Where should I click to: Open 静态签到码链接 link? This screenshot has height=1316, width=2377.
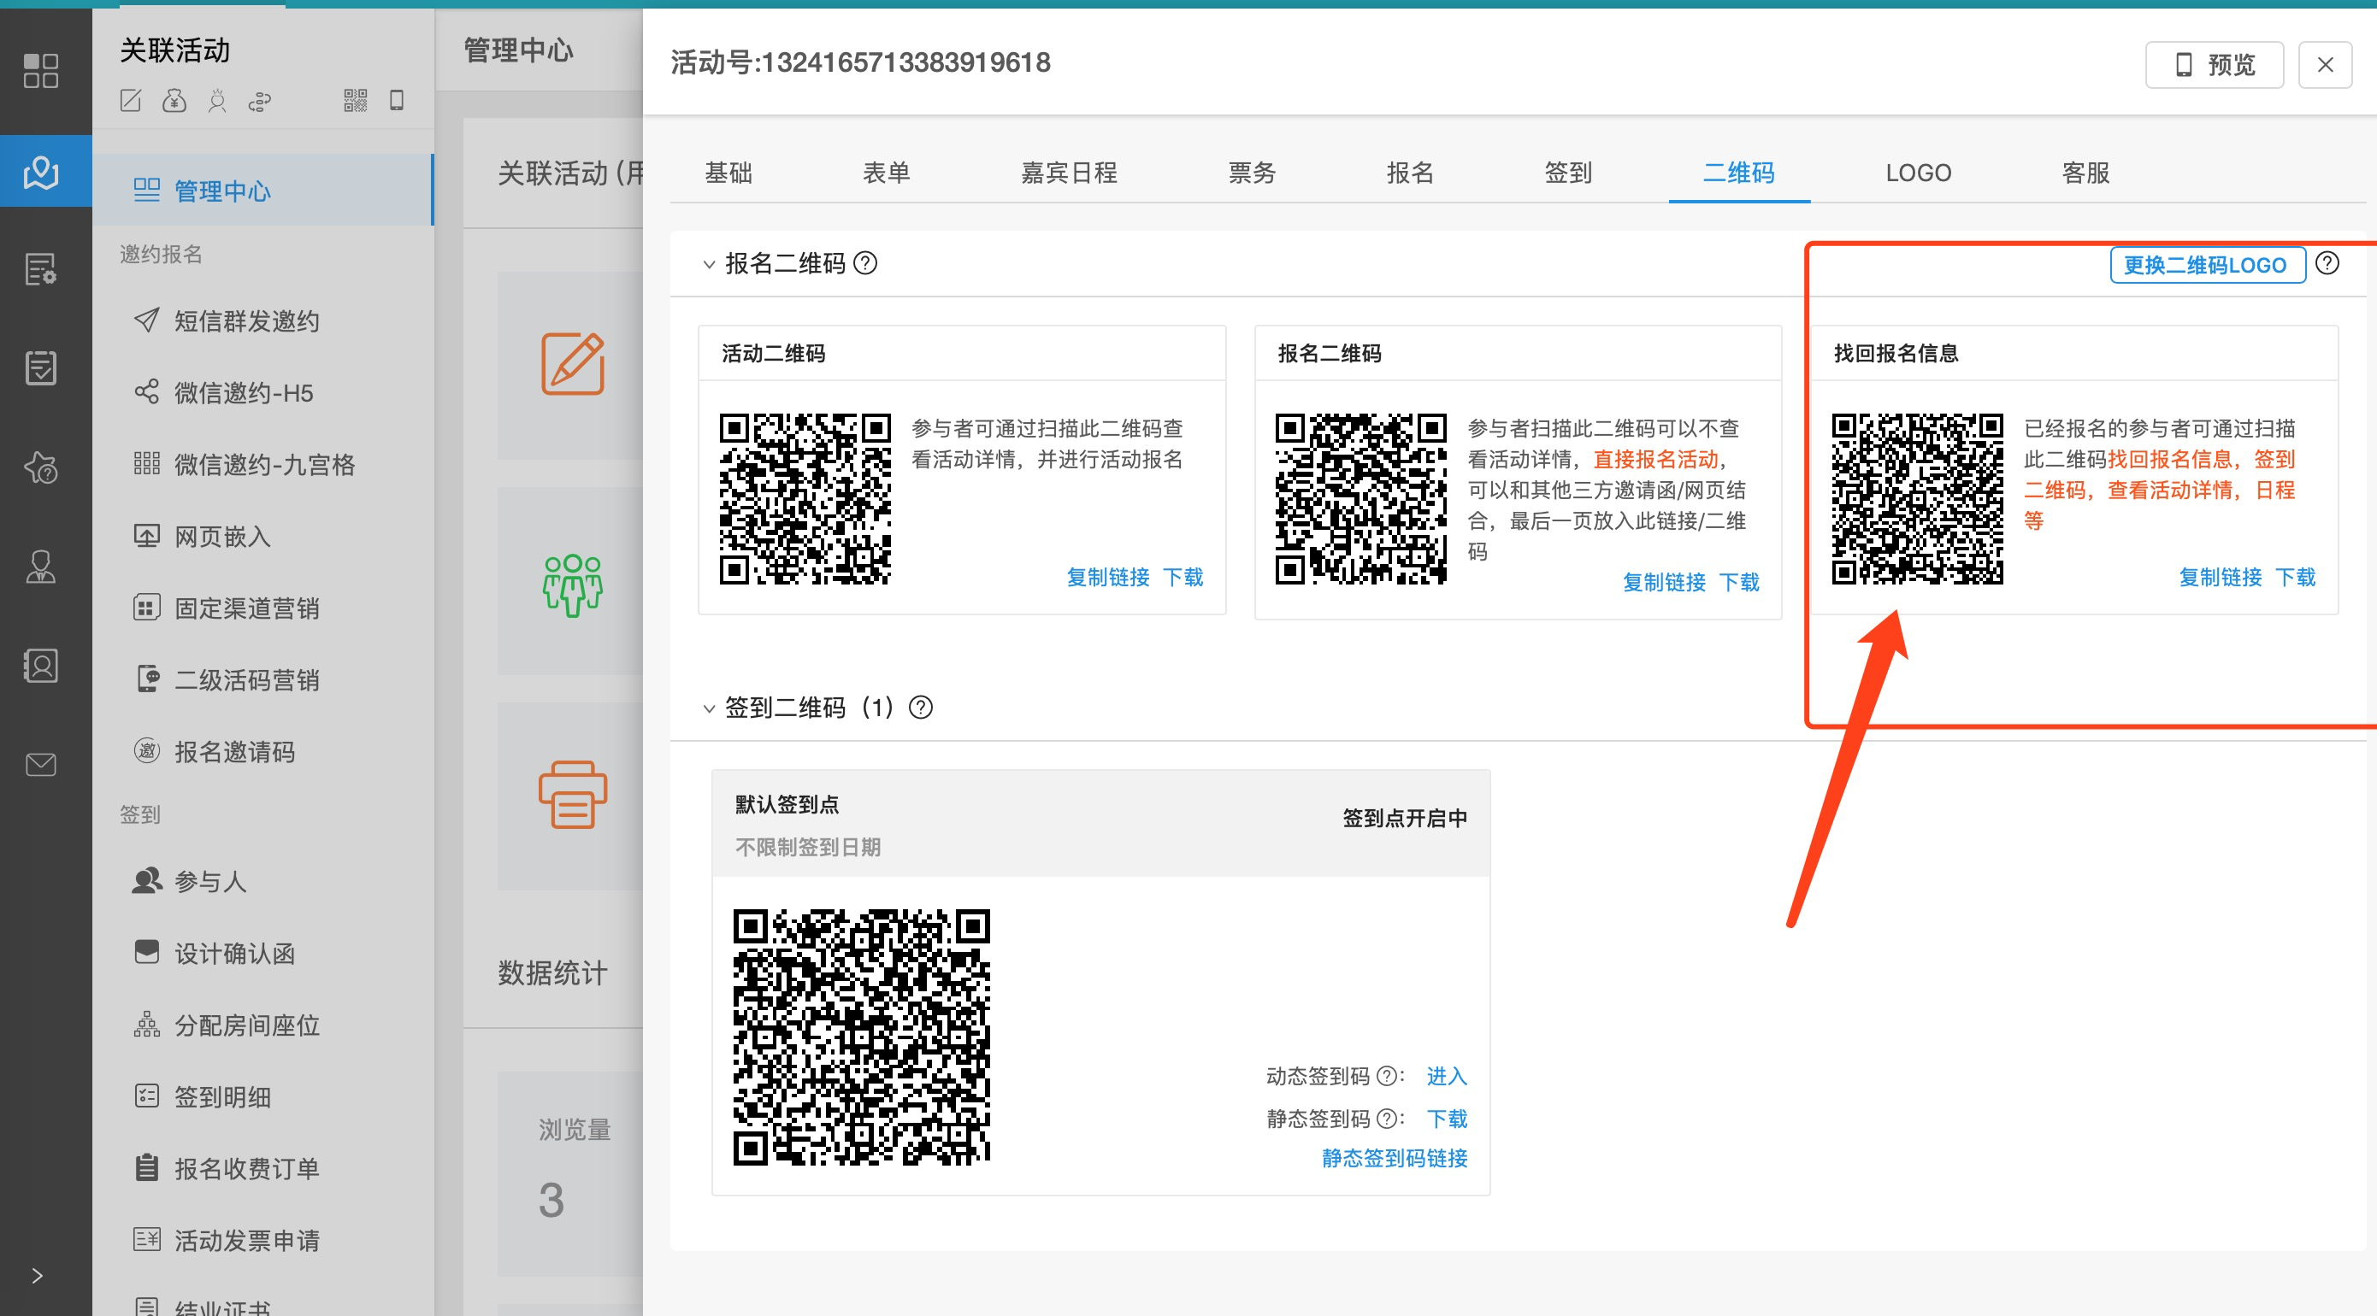1395,1158
